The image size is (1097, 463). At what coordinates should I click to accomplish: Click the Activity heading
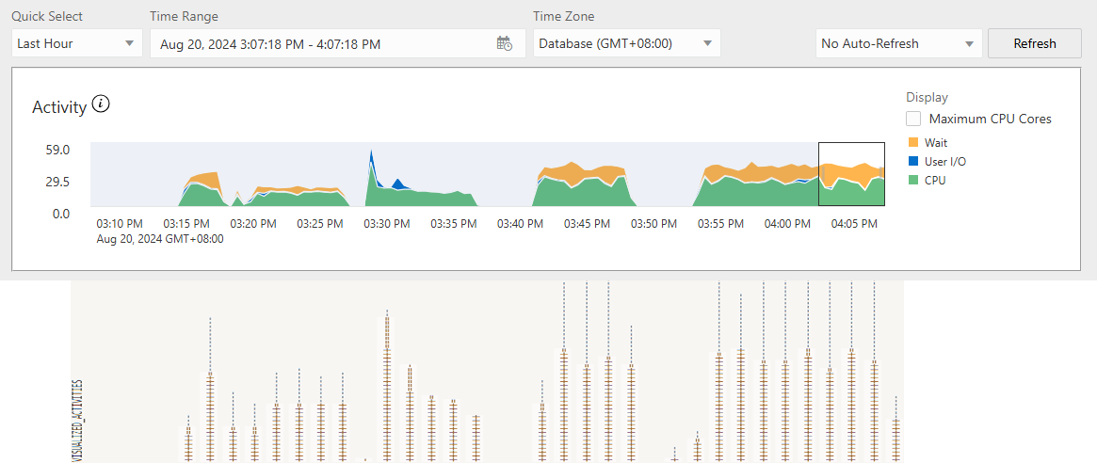click(59, 107)
